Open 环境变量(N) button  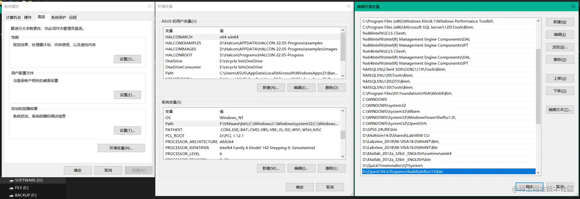[121, 148]
